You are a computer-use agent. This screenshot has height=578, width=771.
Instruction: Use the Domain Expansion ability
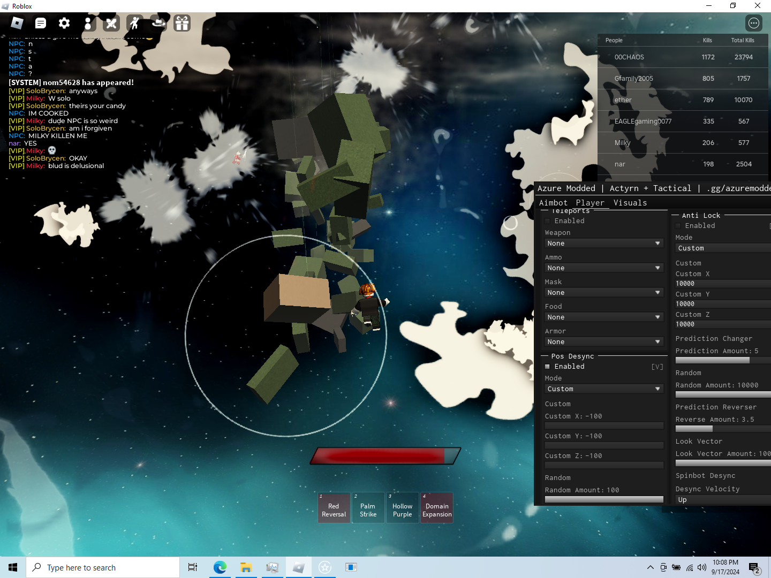[x=437, y=507]
